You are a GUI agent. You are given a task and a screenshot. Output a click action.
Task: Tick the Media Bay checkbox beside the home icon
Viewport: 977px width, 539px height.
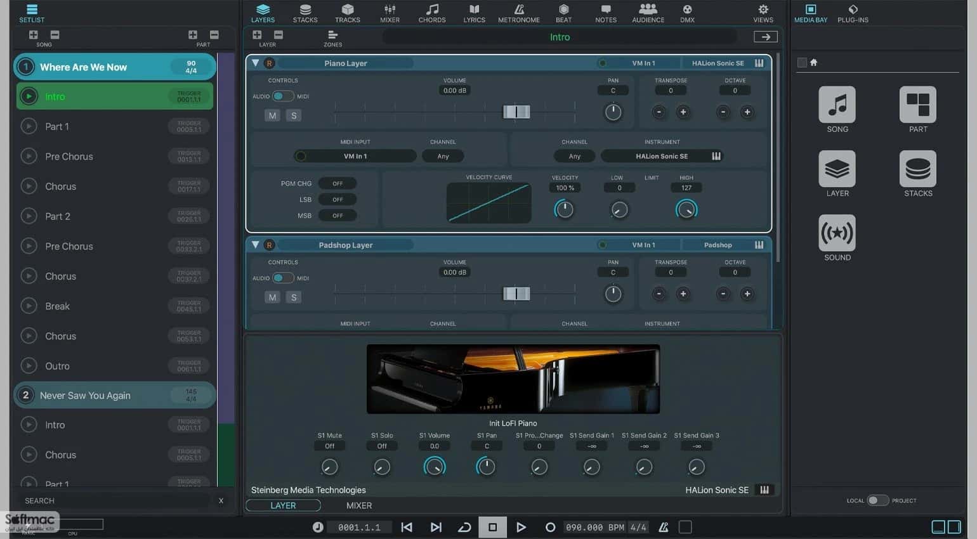(802, 62)
